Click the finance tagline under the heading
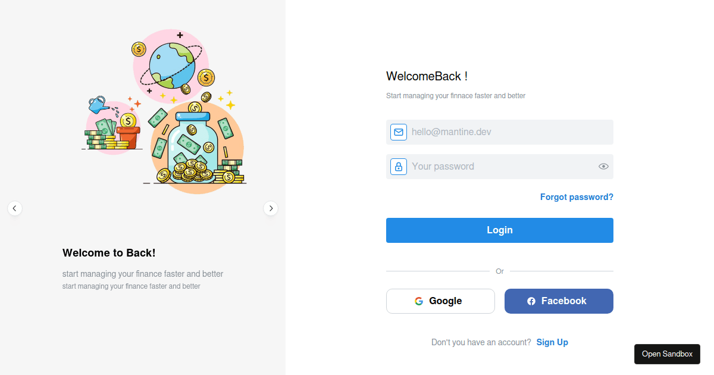Image resolution: width=714 pixels, height=375 pixels. point(456,95)
